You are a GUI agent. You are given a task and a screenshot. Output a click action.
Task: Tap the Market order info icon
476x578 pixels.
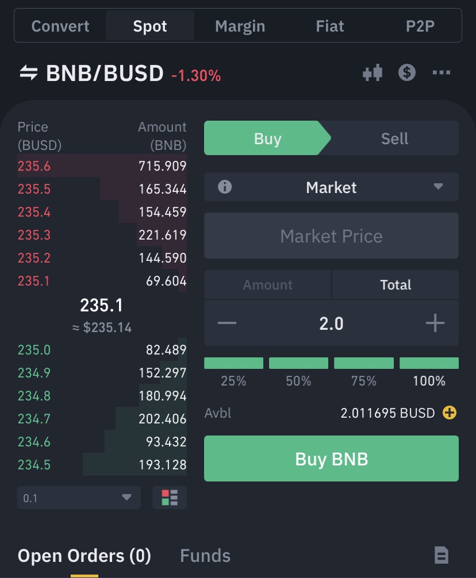[x=225, y=187]
